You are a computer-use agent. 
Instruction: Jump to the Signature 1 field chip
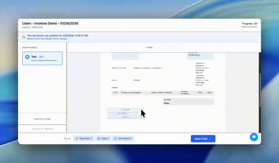[83, 139]
